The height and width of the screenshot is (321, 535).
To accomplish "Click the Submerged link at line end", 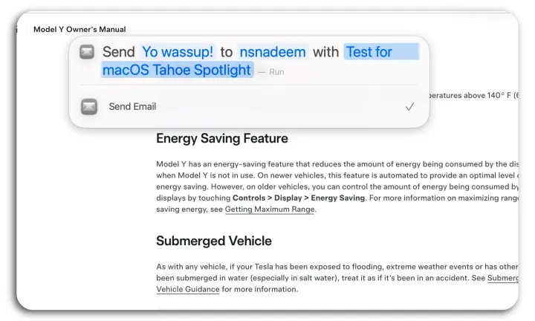I will pyautogui.click(x=503, y=278).
